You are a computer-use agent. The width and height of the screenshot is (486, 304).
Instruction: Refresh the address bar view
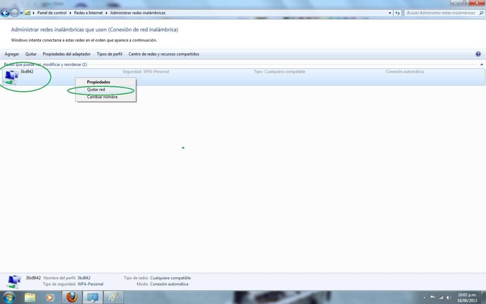pyautogui.click(x=398, y=13)
